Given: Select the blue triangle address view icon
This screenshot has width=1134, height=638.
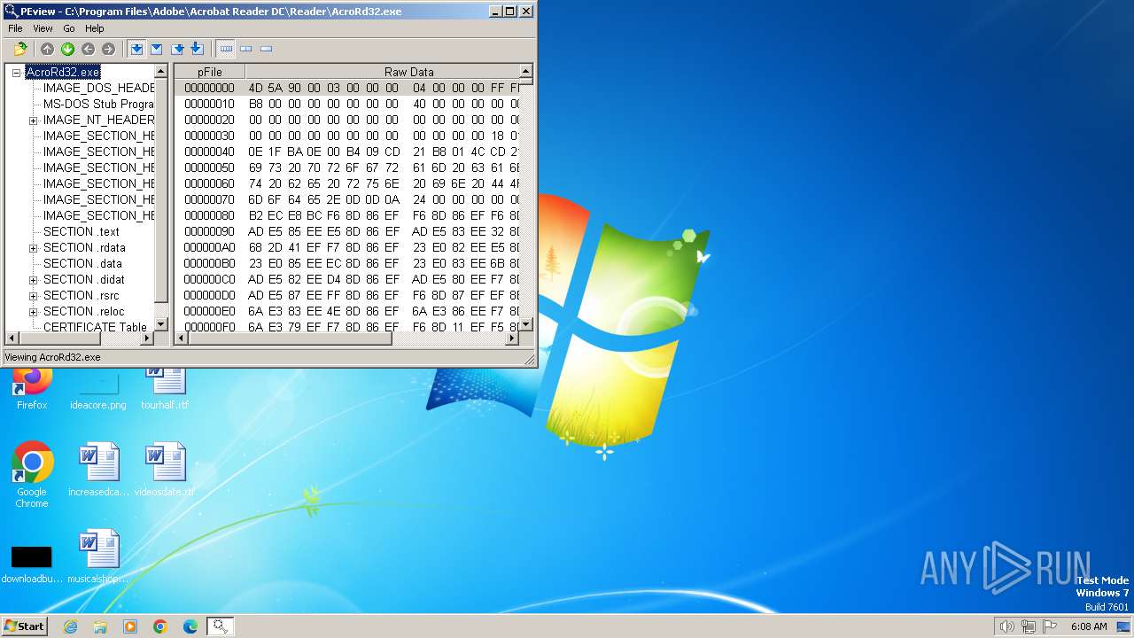Looking at the screenshot, I should [x=156, y=49].
